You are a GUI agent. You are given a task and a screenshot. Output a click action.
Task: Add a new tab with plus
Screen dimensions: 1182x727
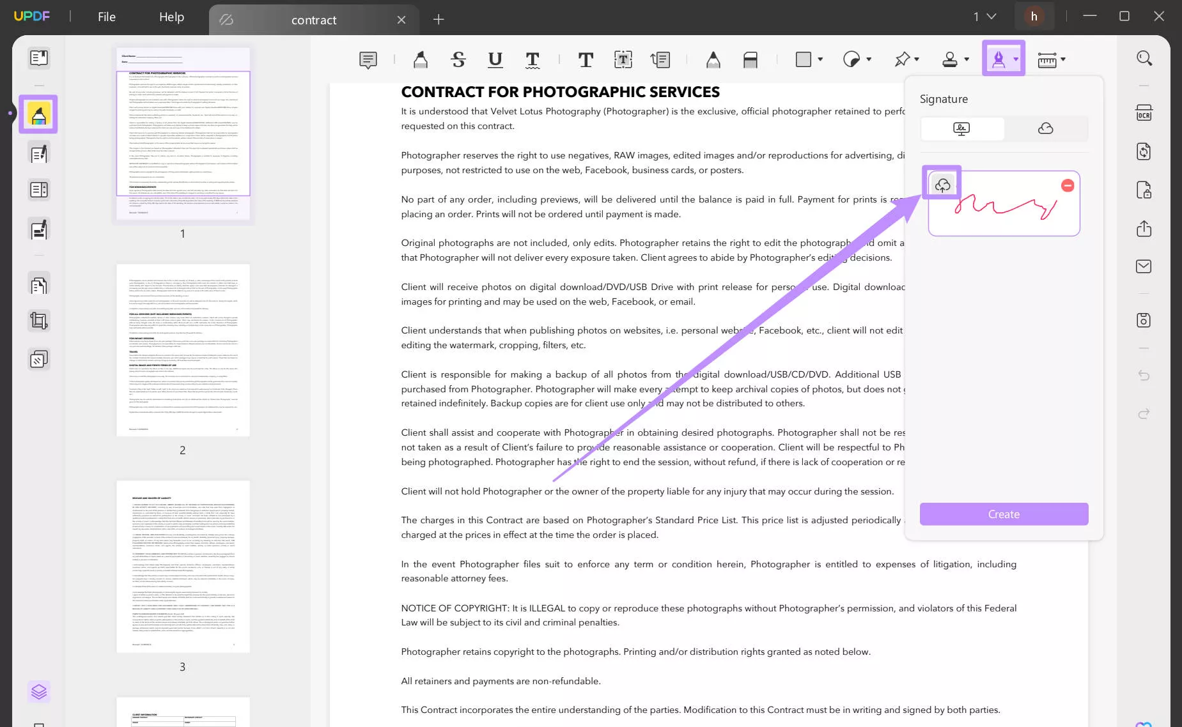[439, 20]
